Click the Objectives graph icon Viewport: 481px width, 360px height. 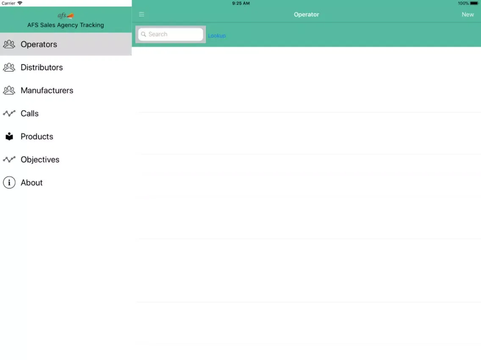9,159
